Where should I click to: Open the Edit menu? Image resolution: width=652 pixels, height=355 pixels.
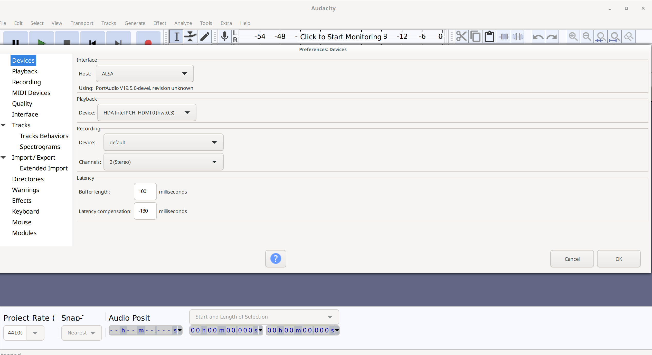(x=18, y=23)
